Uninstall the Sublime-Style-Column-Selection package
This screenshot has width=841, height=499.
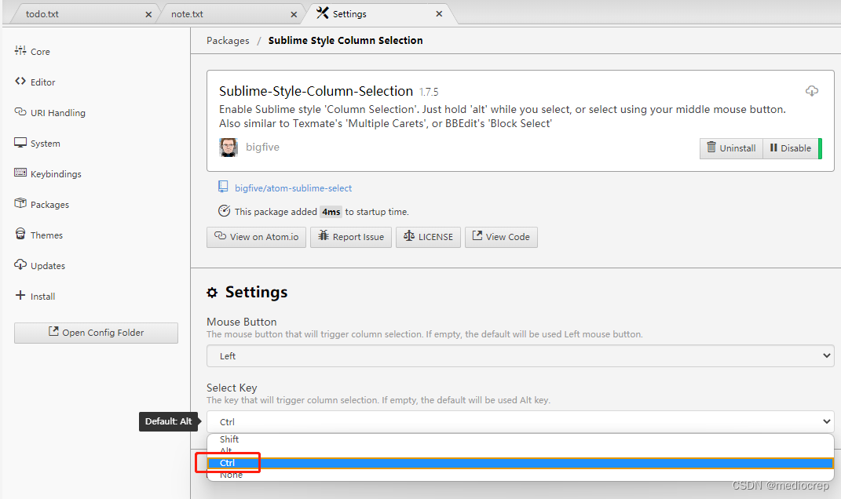(x=731, y=148)
